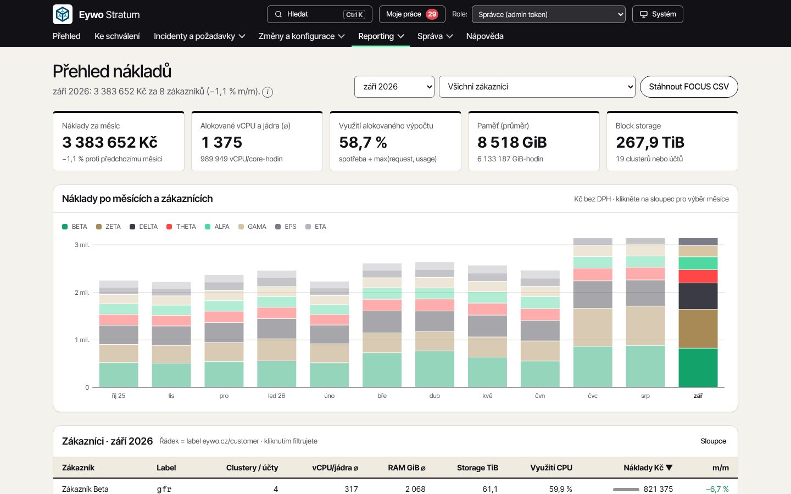
Task: Expand the Reporting menu
Action: click(381, 36)
